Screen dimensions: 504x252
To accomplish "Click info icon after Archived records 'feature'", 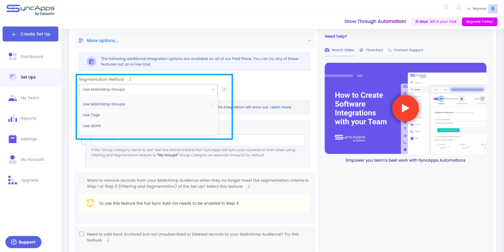I will coord(108,240).
